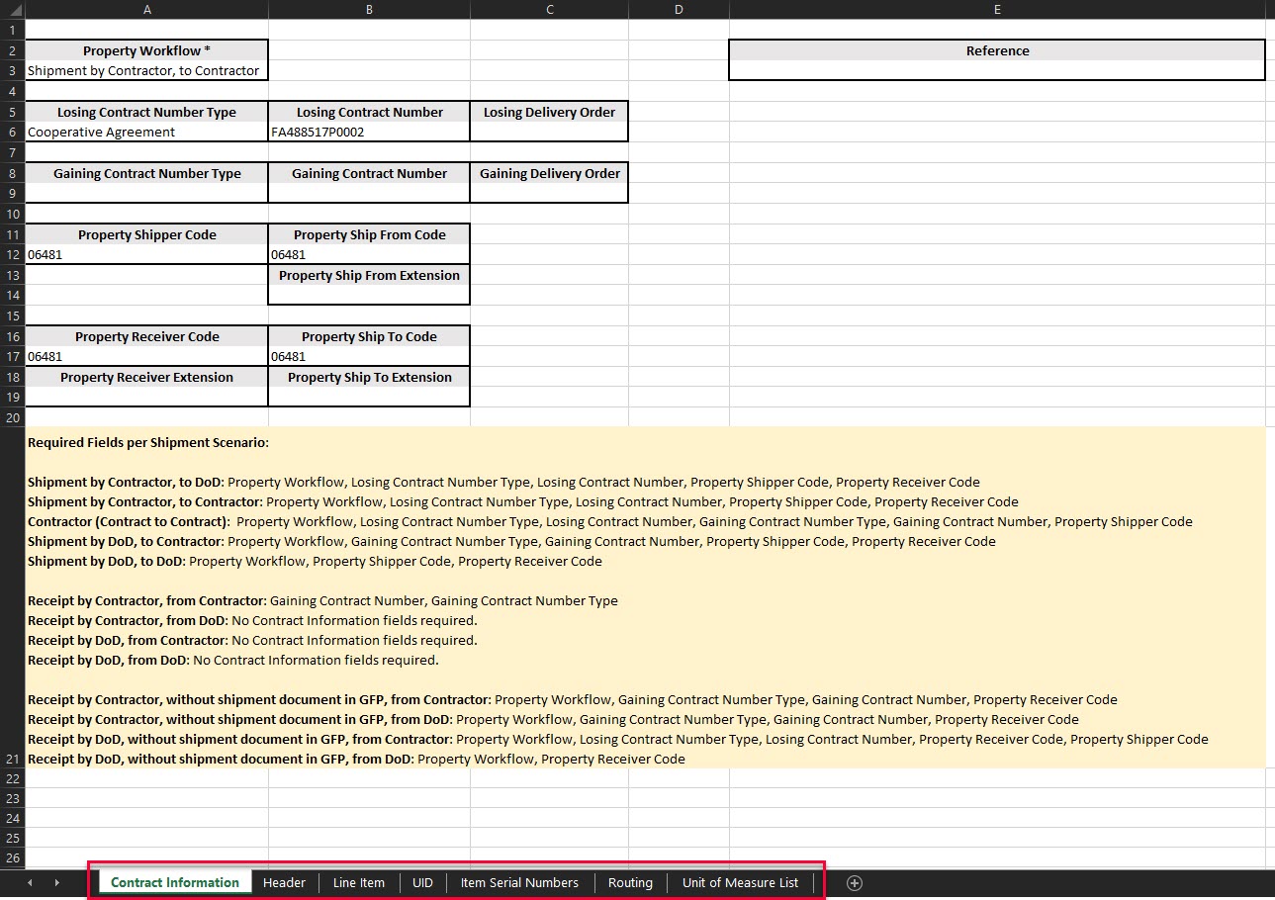Viewport: 1275px width, 900px height.
Task: Go to Item Serial Numbers tab
Action: click(x=519, y=882)
